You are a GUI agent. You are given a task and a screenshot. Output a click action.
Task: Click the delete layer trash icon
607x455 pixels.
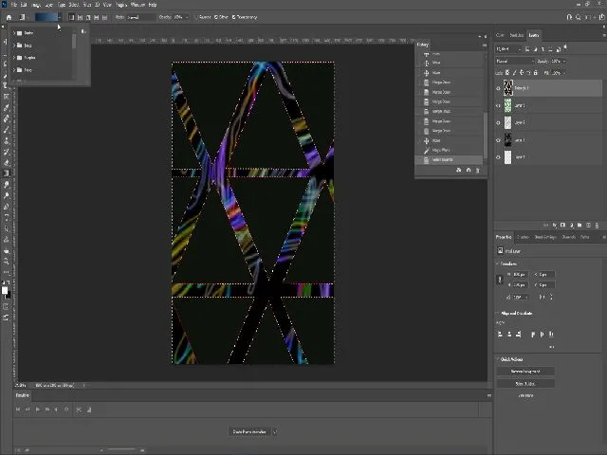pos(597,226)
